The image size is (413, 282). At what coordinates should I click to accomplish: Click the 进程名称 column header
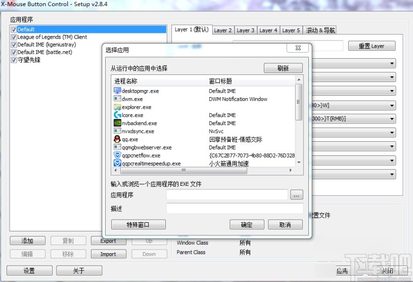(159, 81)
